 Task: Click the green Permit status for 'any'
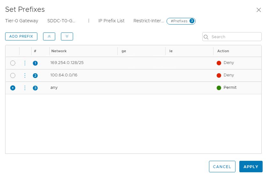click(x=227, y=88)
